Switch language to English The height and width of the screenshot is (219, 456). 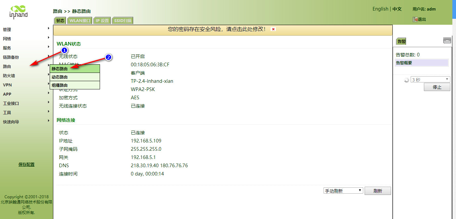click(x=380, y=9)
